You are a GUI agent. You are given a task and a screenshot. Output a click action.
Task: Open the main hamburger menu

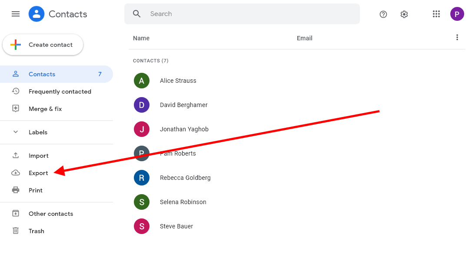tap(16, 14)
